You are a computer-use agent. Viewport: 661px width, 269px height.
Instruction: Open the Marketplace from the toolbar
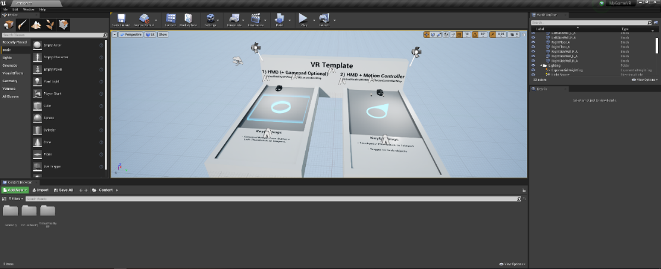pos(189,20)
